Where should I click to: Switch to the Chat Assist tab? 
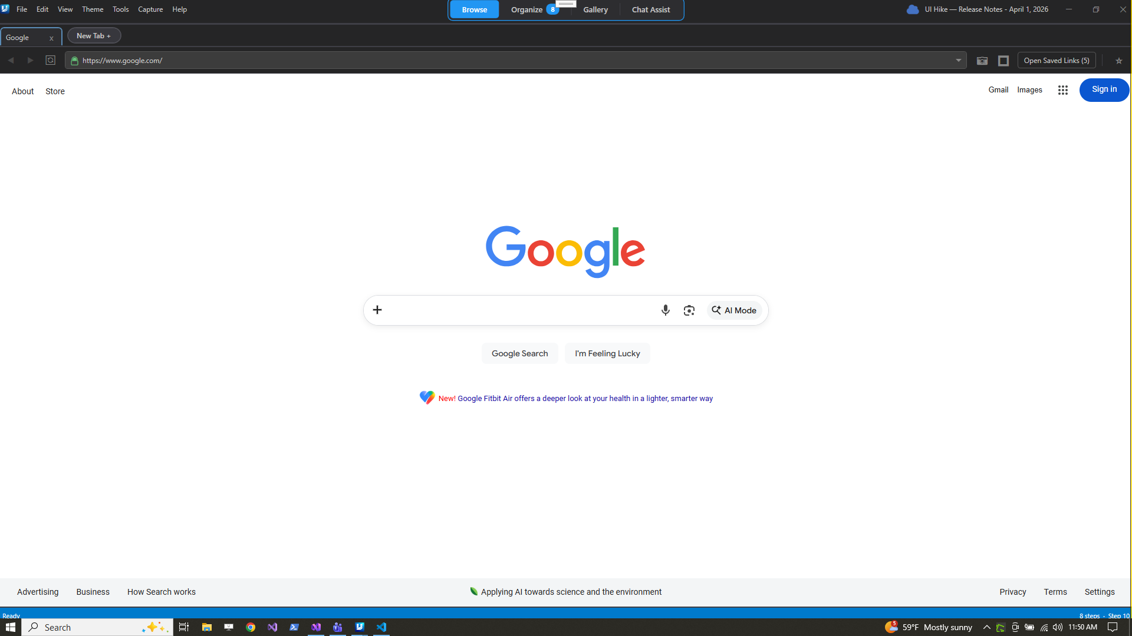coord(651,9)
